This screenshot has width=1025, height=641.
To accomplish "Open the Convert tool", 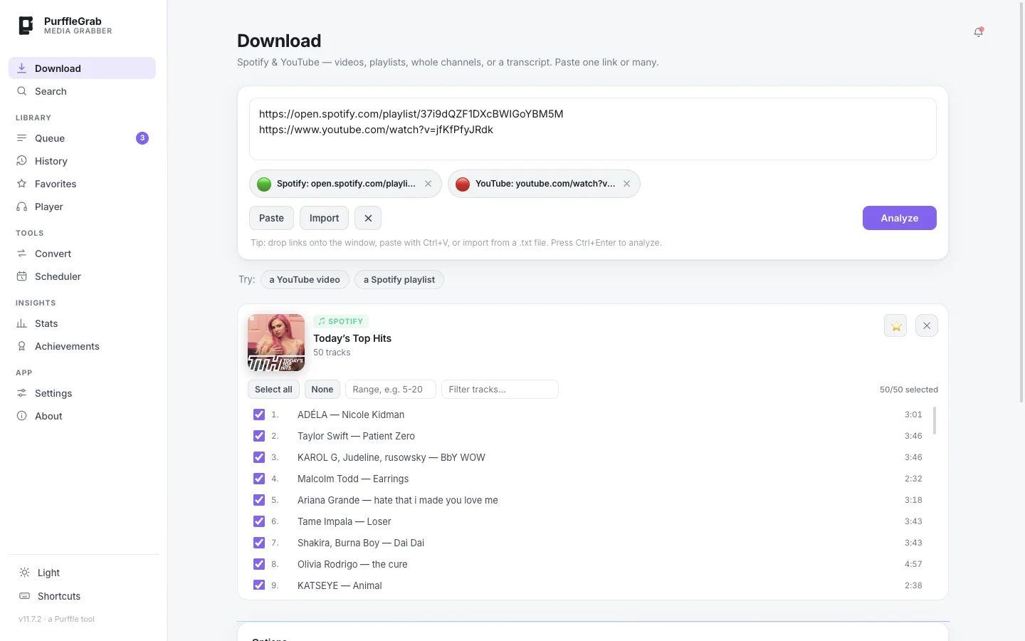I will pyautogui.click(x=82, y=254).
